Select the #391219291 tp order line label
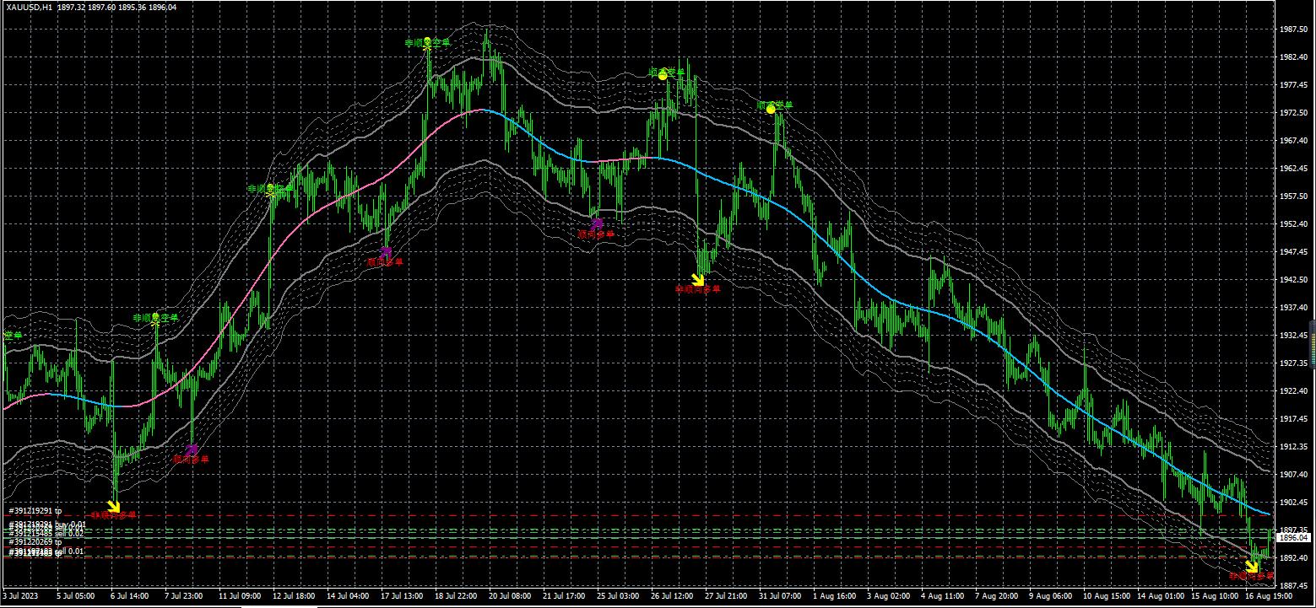This screenshot has width=1316, height=608. [35, 511]
